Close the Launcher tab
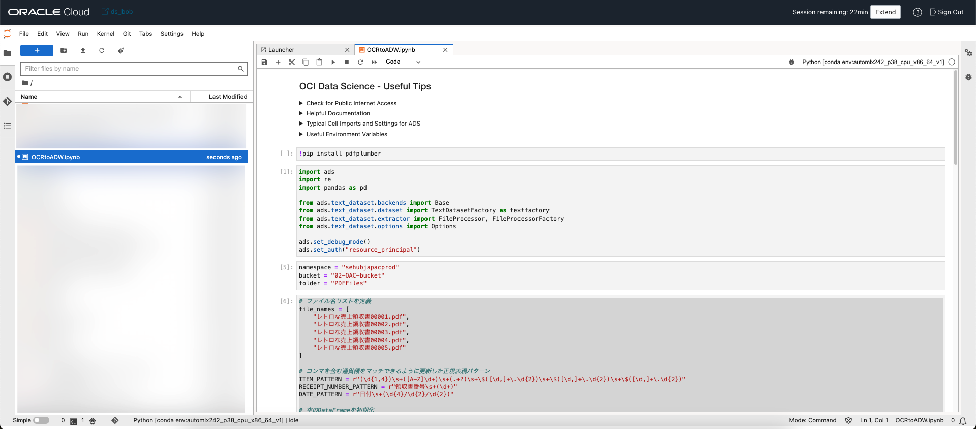This screenshot has height=429, width=976. pyautogui.click(x=347, y=50)
